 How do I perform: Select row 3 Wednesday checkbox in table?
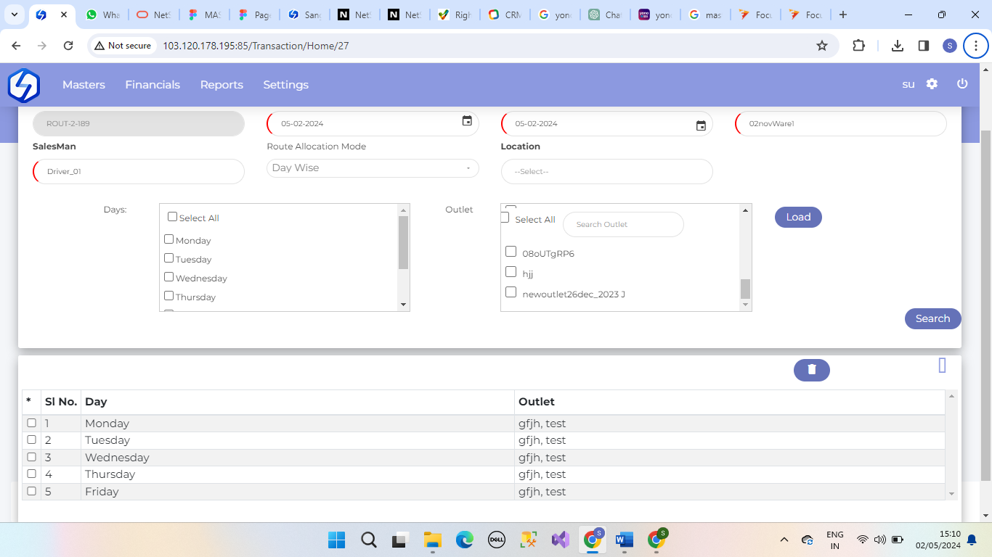pos(31,457)
